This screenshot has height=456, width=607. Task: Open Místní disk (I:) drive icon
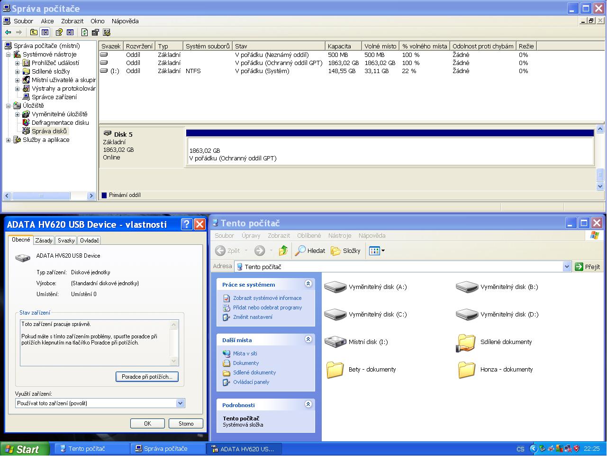(335, 342)
